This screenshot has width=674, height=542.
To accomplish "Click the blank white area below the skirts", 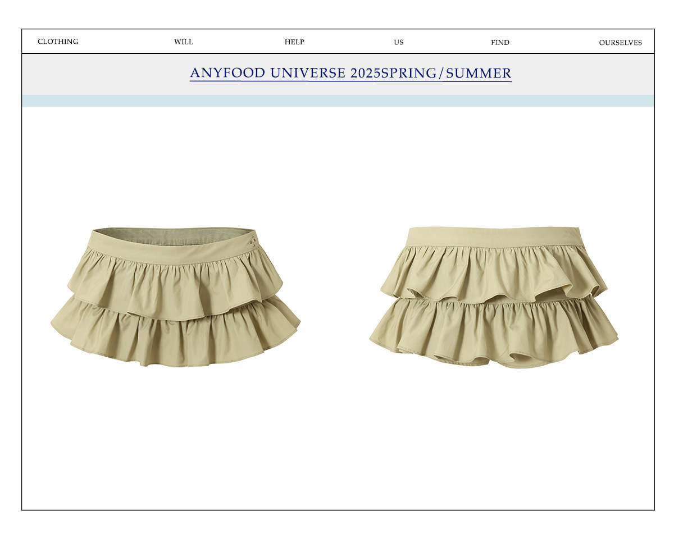I will click(337, 449).
